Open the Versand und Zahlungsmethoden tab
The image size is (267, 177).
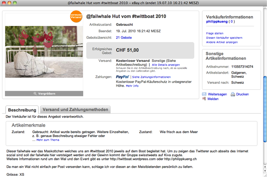pos(76,109)
